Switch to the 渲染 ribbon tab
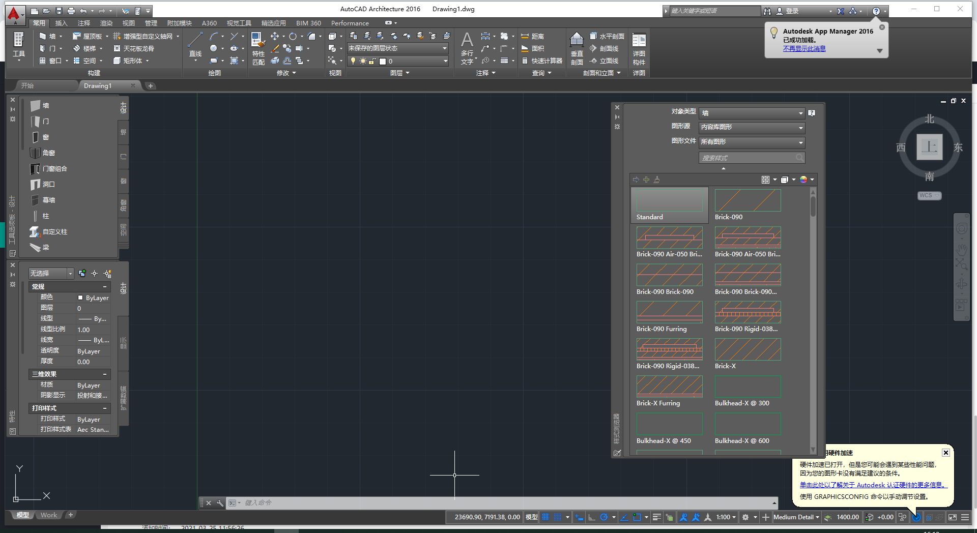Screen dimensions: 977x533 pos(106,23)
